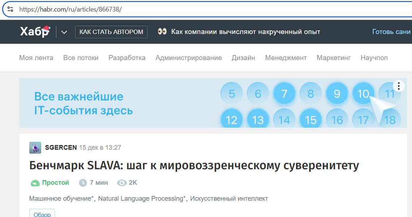Select the Маркетинг stream tab
The width and height of the screenshot is (412, 217).
[x=334, y=58]
